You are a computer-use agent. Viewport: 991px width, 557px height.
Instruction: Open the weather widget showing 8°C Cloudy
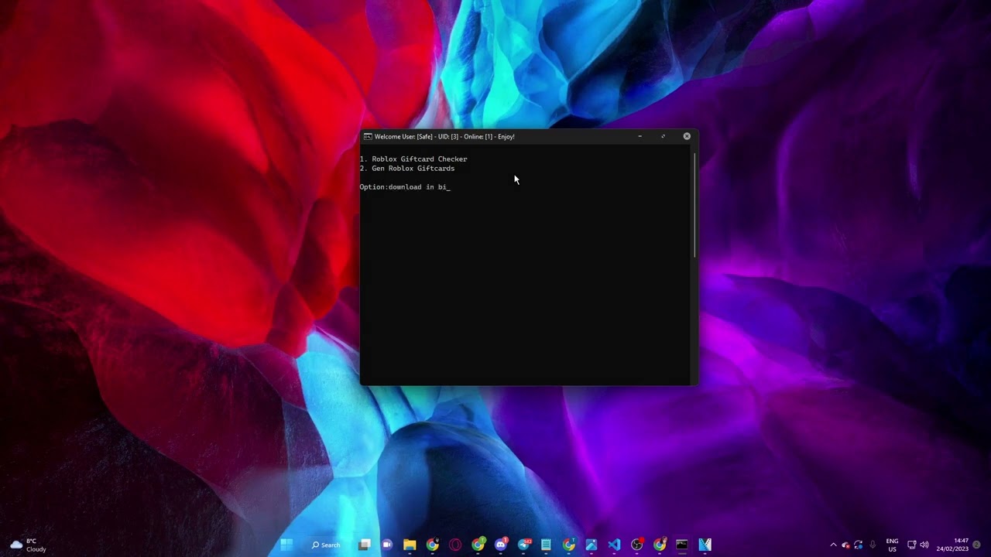point(28,545)
